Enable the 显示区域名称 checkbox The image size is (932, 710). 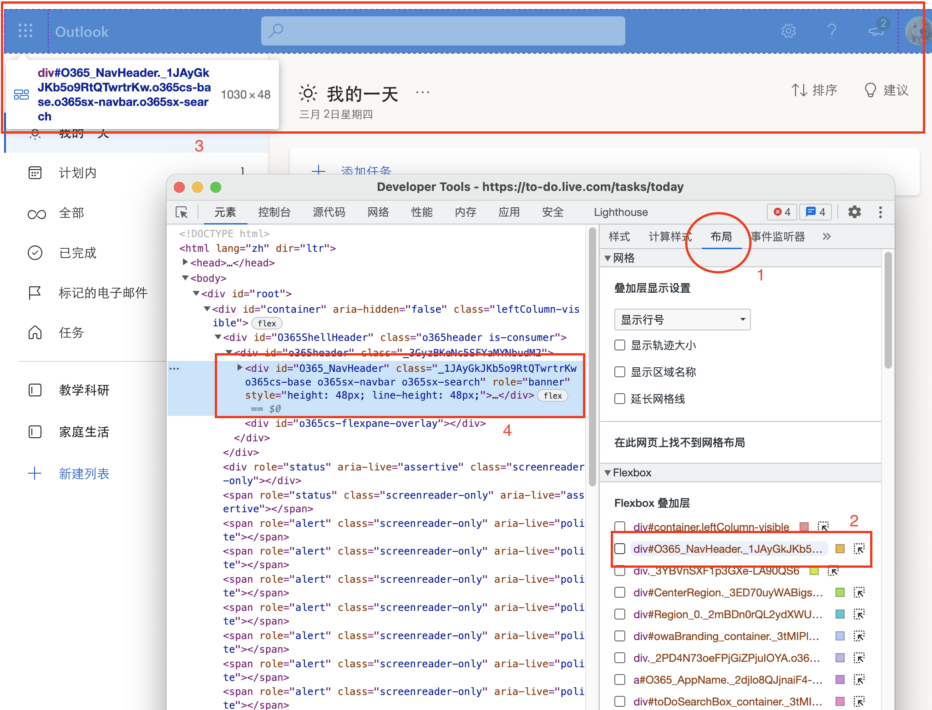619,372
